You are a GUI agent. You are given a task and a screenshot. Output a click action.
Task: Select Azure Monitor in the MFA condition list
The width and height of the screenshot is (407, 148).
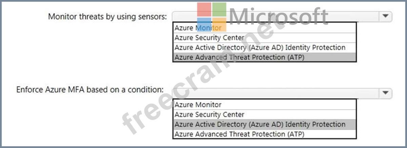tap(264, 105)
